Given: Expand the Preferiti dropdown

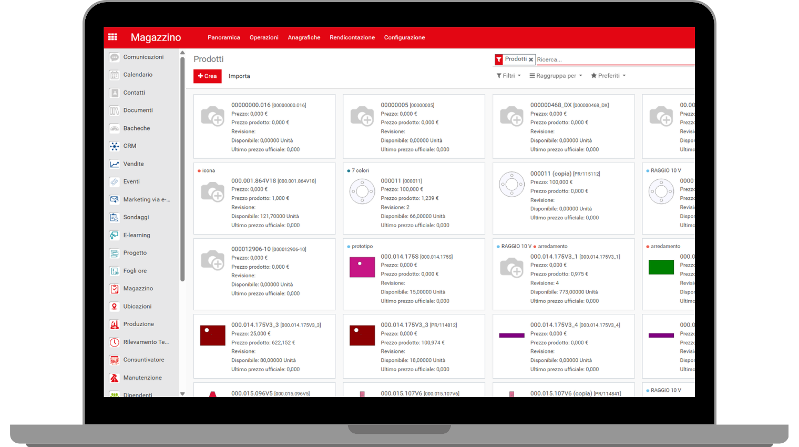Looking at the screenshot, I should [x=608, y=76].
